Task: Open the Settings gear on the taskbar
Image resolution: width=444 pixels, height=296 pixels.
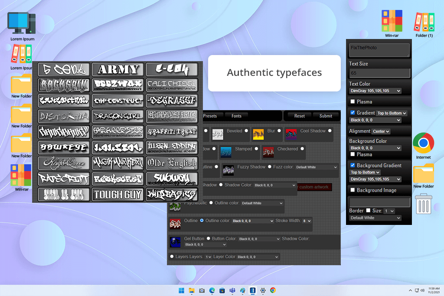Action: [263, 290]
